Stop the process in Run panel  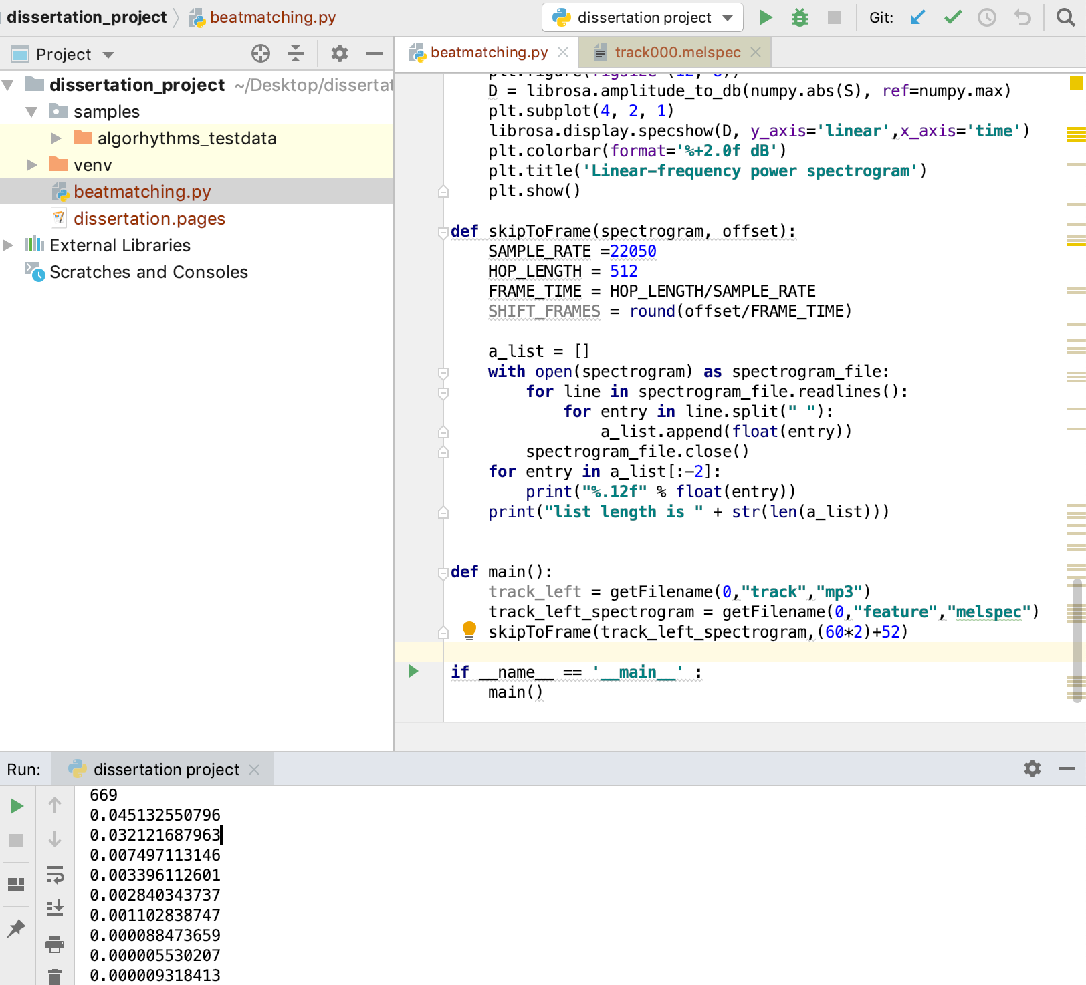17,840
